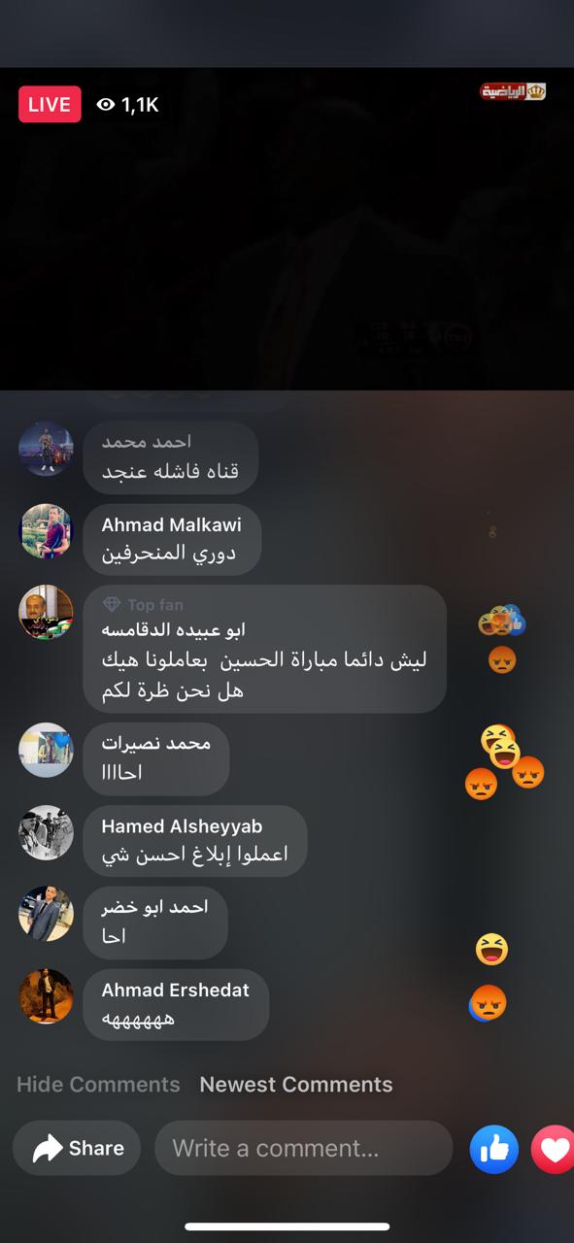Tap the Top fan diamond badge
574x1243 pixels.
pos(112,605)
